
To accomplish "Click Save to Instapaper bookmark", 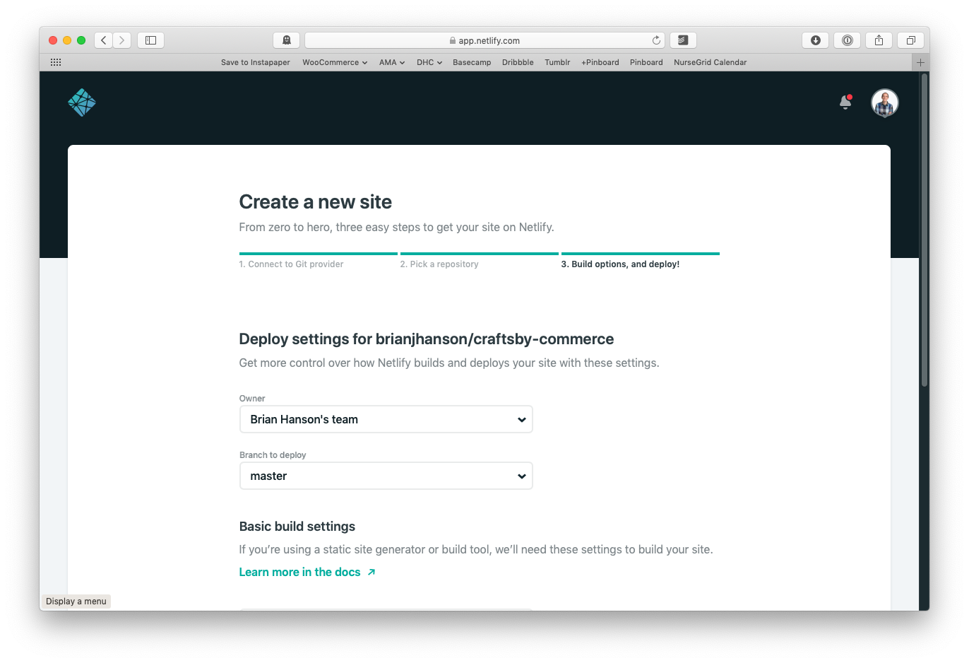I will pos(256,62).
